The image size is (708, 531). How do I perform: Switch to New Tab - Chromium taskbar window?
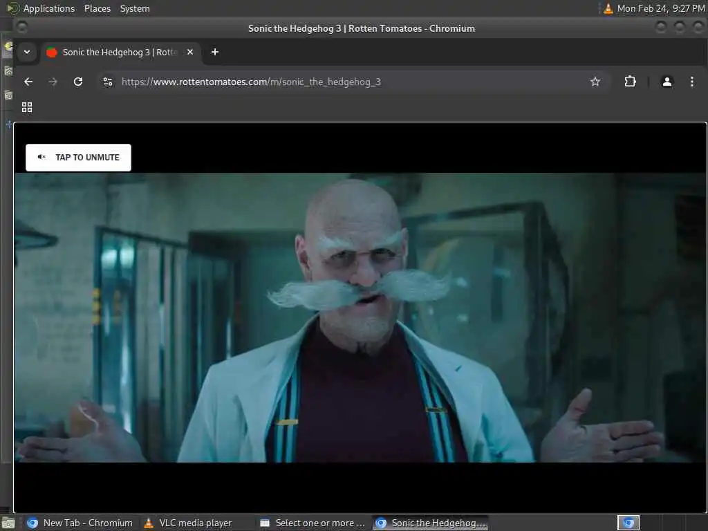(x=80, y=523)
